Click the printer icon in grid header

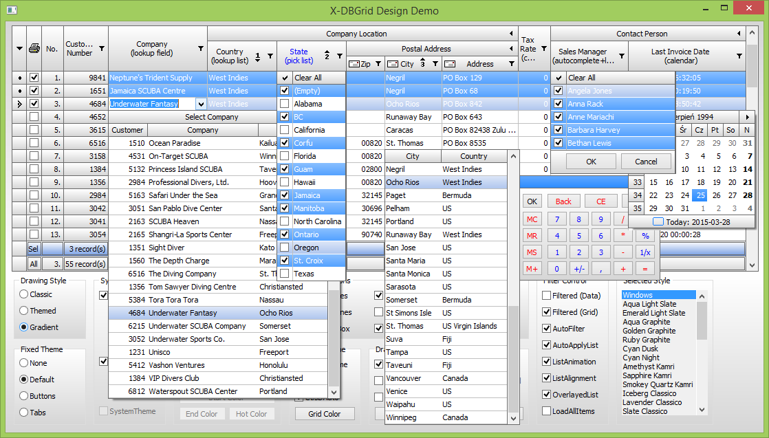tap(34, 48)
